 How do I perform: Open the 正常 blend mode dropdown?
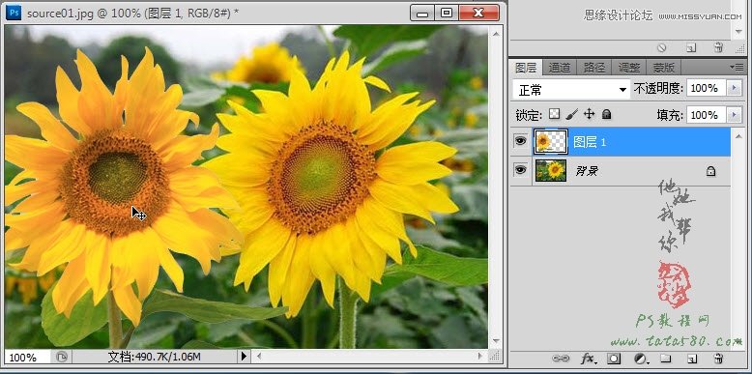(x=571, y=90)
